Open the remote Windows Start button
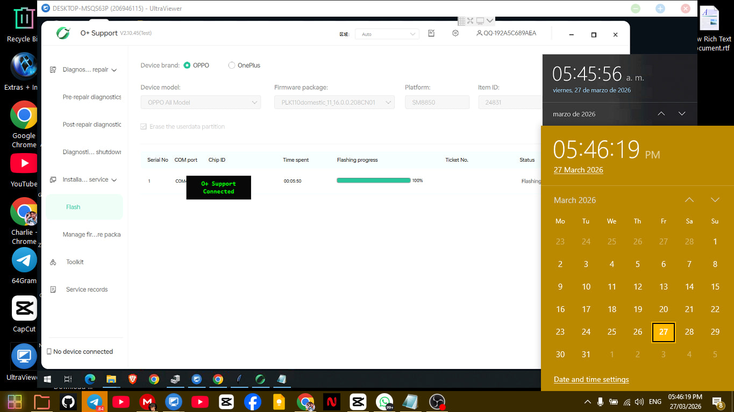 click(x=47, y=379)
